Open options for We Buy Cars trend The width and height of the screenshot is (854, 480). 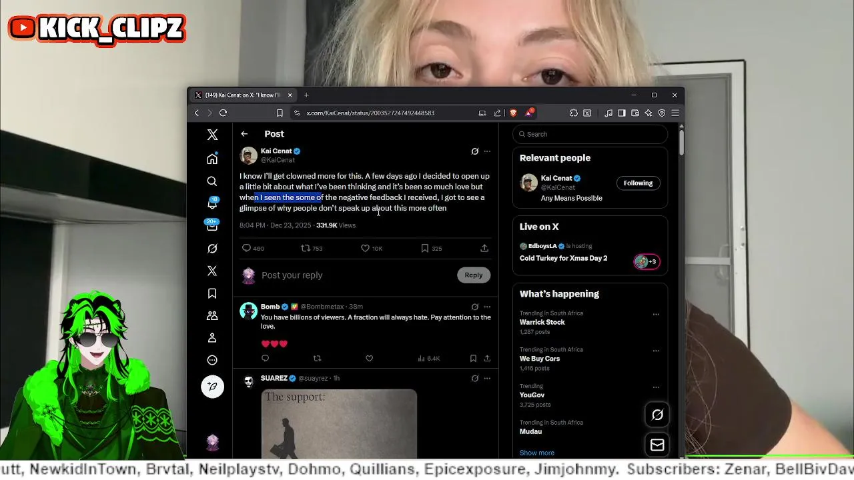click(656, 351)
